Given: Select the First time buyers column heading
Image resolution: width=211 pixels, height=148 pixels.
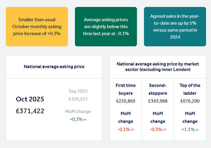Looking at the screenshot, I should pos(126,89).
